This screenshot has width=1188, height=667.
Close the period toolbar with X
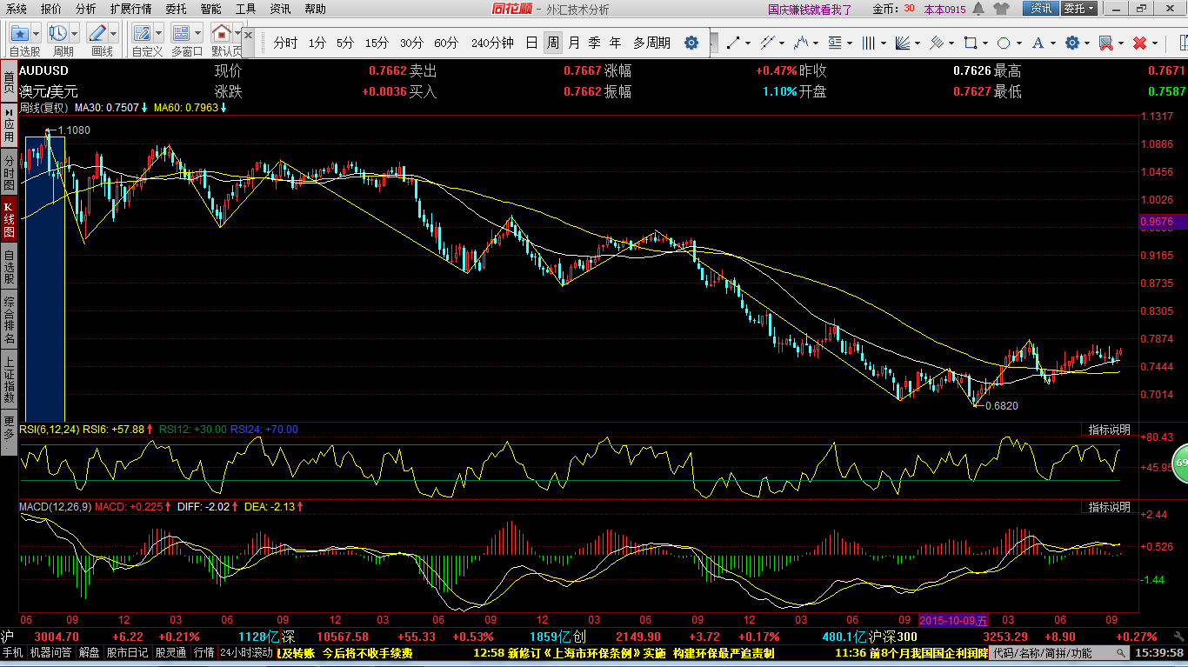tap(248, 36)
